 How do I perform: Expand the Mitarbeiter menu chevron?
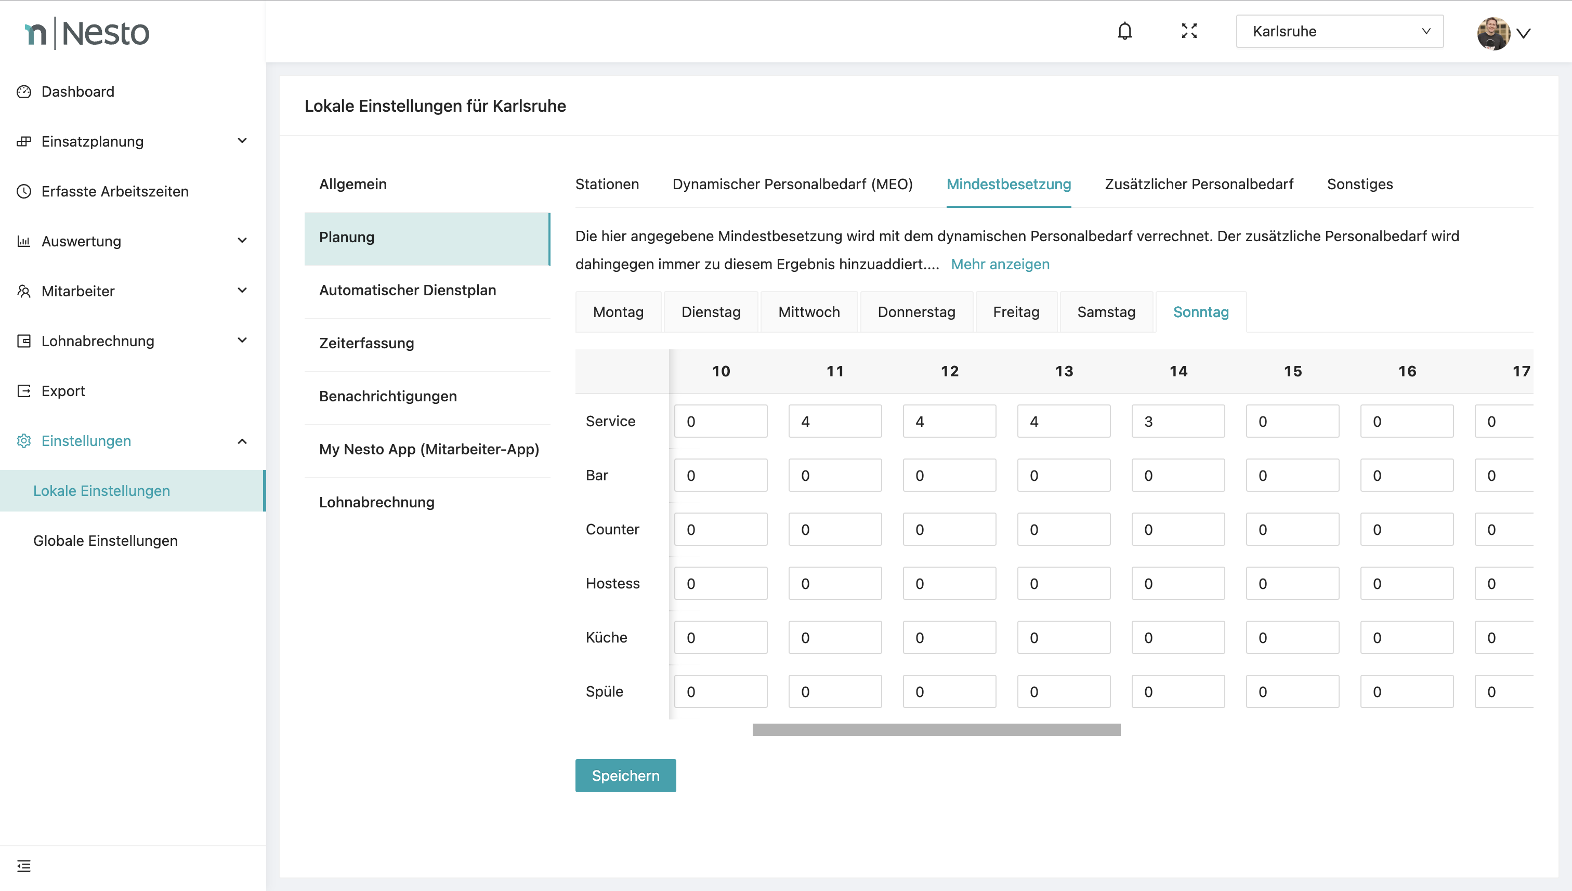click(x=242, y=291)
